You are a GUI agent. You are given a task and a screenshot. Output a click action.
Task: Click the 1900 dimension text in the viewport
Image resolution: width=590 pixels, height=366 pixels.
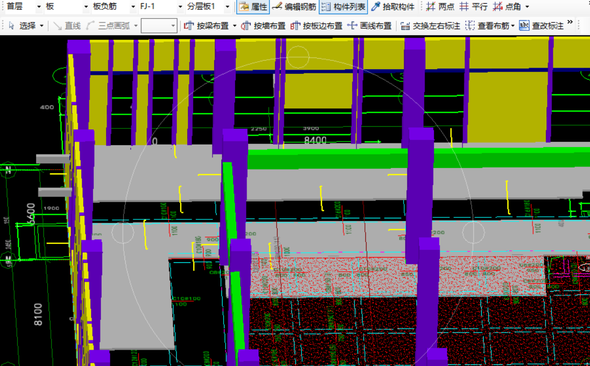[x=51, y=208]
